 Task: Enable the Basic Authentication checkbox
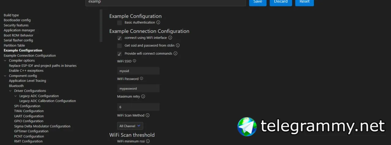click(119, 23)
